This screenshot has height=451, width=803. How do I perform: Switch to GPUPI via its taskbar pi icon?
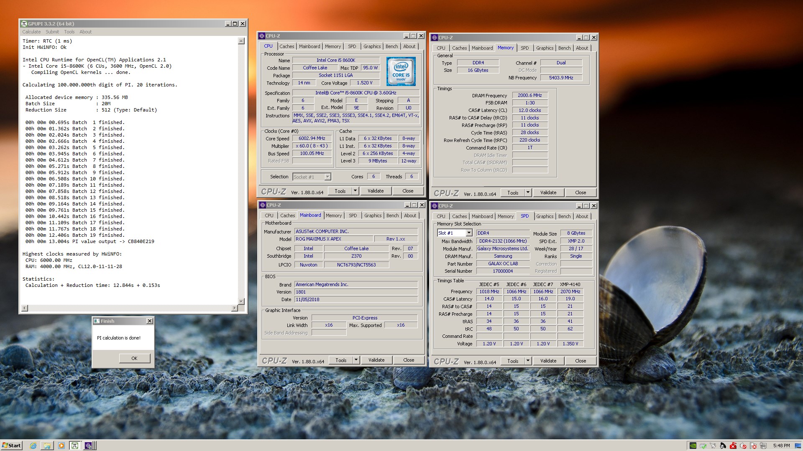coord(75,446)
